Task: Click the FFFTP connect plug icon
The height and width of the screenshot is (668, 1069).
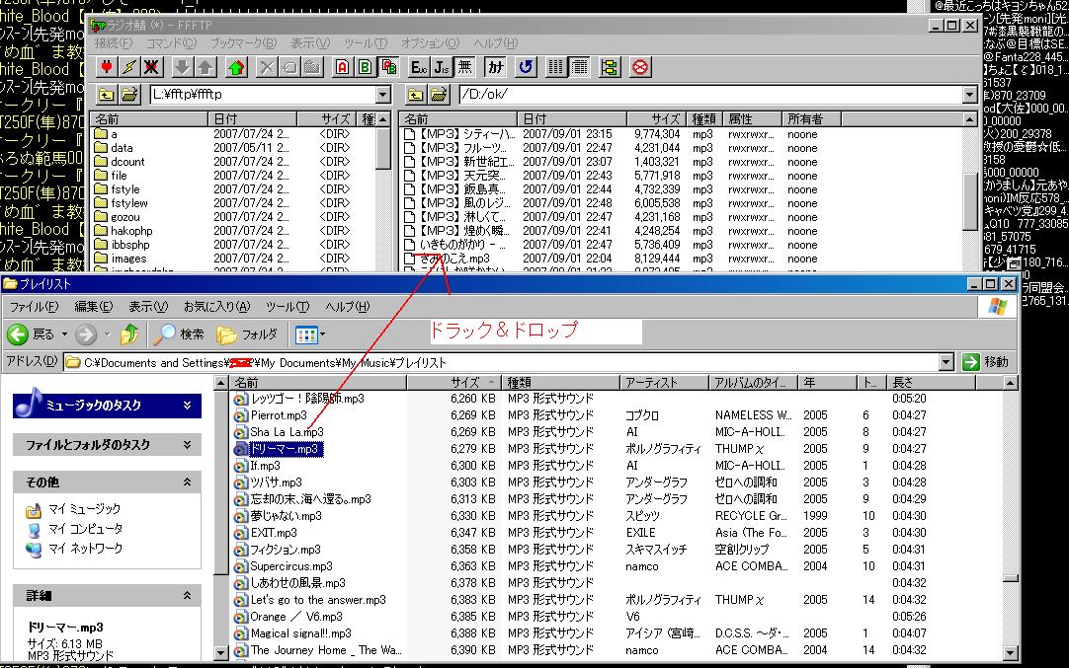Action: click(x=107, y=67)
